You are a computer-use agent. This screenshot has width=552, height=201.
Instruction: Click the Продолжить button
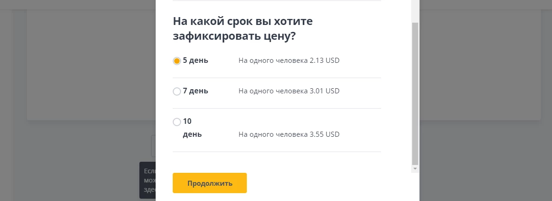[x=209, y=183]
